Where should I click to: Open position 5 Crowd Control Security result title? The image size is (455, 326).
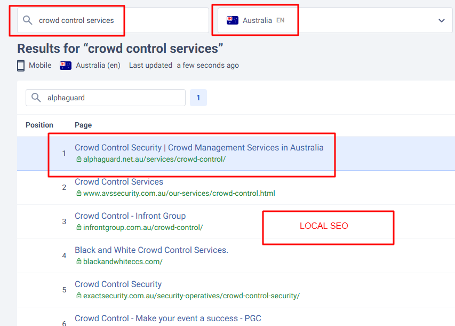(118, 284)
